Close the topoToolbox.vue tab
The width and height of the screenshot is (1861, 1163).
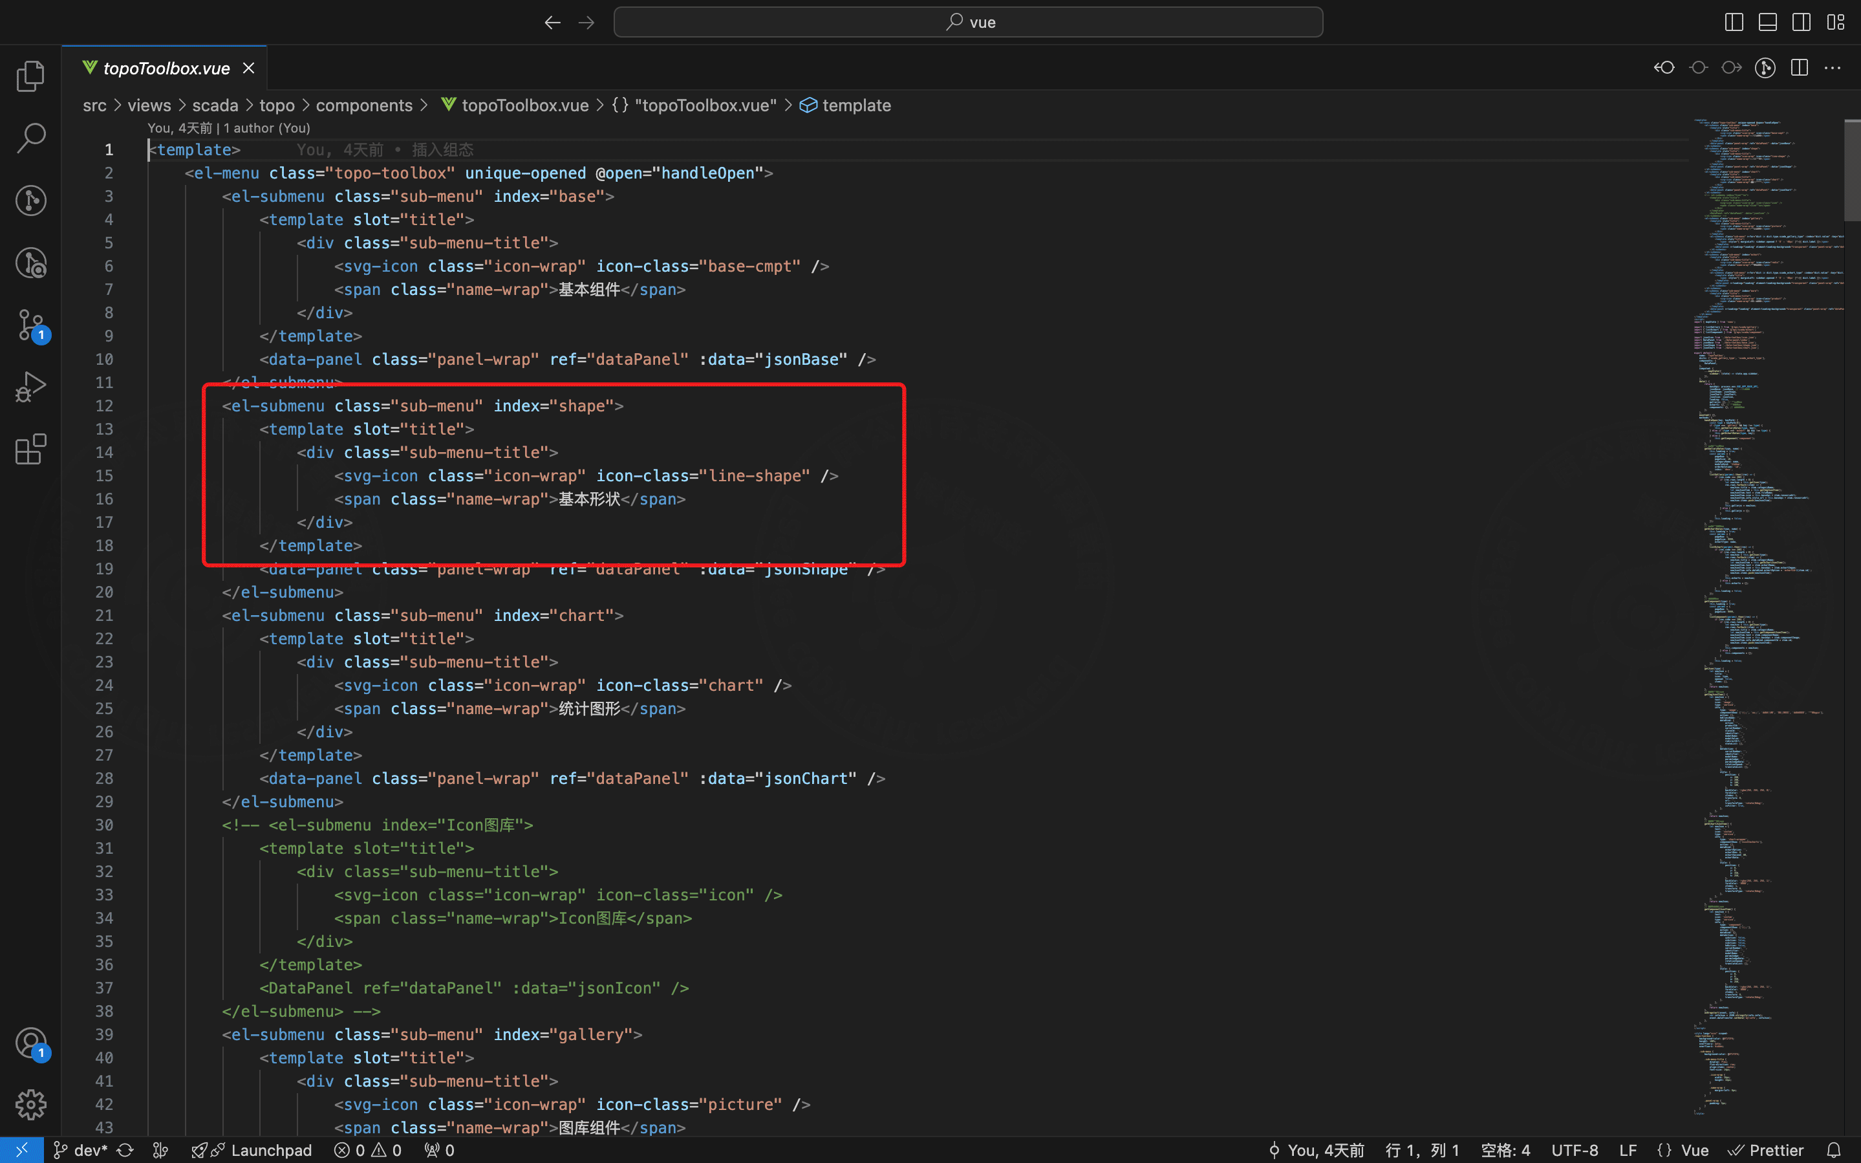(248, 69)
